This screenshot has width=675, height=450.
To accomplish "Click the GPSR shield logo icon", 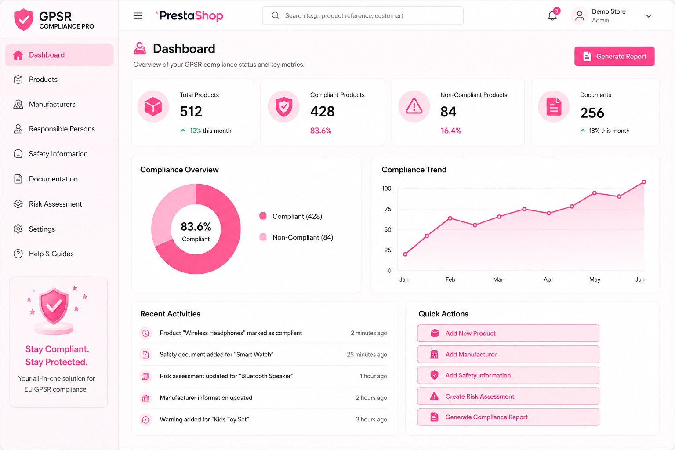I will click(24, 20).
